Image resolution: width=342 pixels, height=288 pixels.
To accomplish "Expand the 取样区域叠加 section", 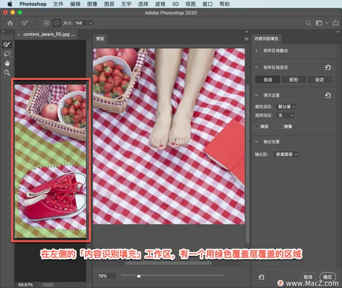I will 256,51.
